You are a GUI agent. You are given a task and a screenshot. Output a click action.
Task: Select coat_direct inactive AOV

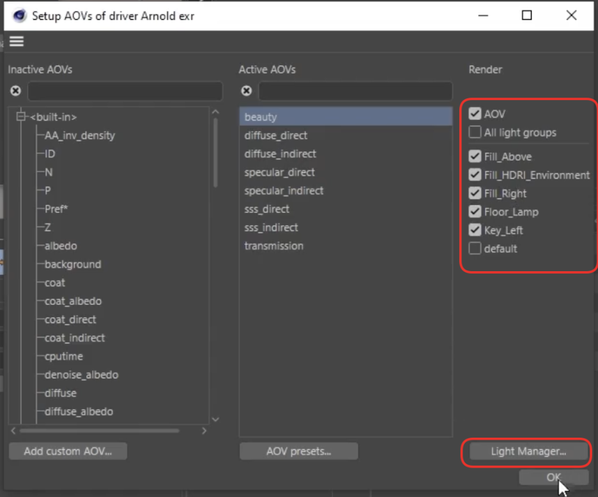[x=70, y=319]
